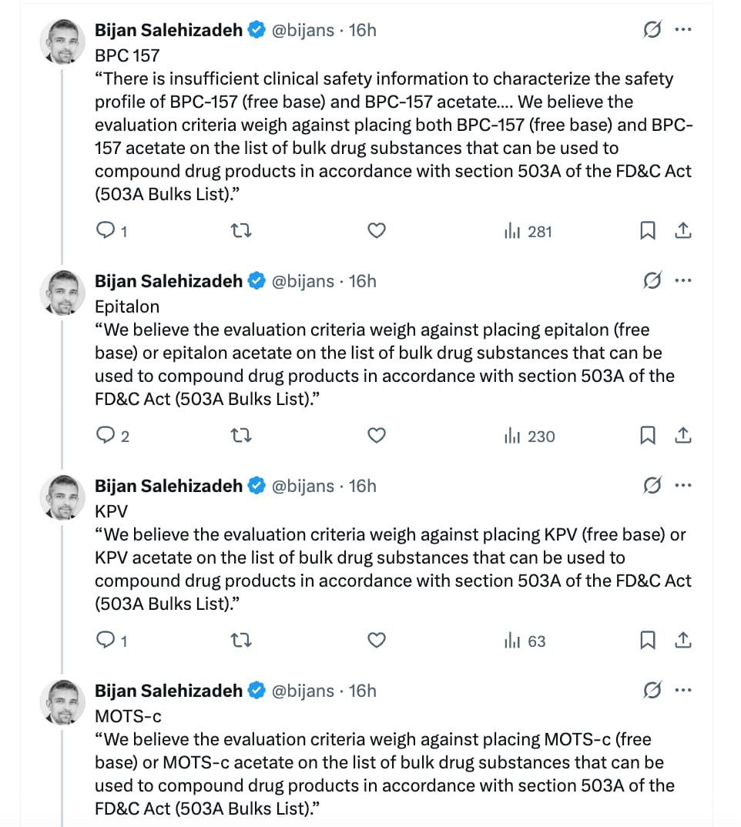Viewport: 741px width, 827px height.
Task: Click Bijan Salehizadeh name on Epitalon tweet
Action: pos(169,281)
